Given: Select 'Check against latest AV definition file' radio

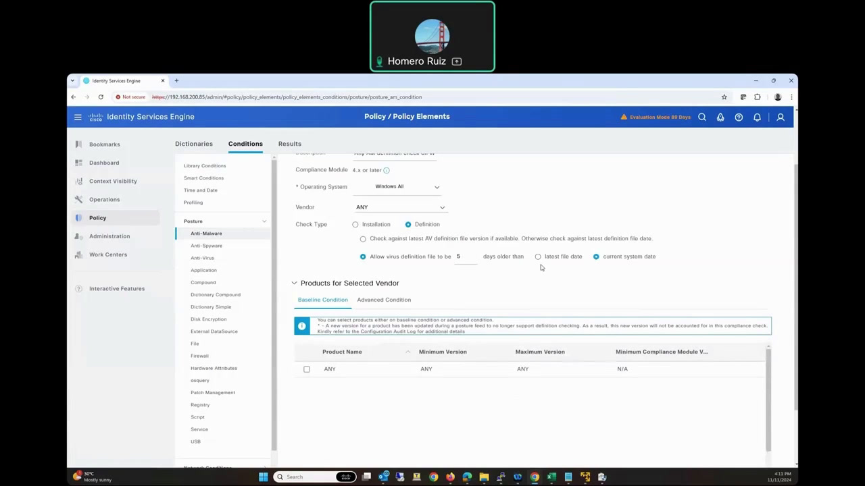Looking at the screenshot, I should coord(363,239).
